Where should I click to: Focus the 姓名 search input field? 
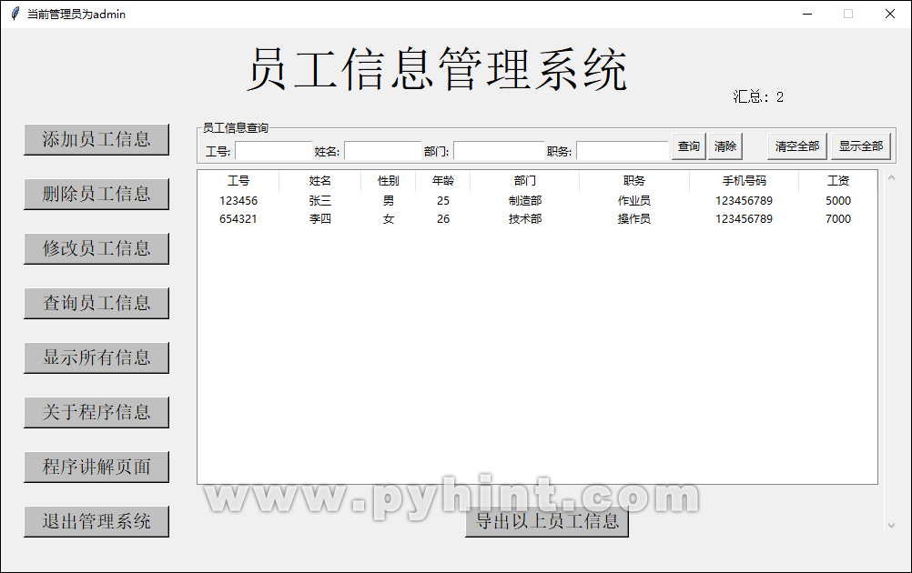(382, 151)
